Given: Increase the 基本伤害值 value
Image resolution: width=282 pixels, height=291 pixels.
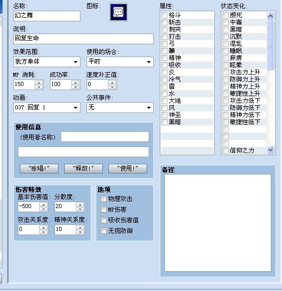Looking at the screenshot, I should (x=43, y=205).
